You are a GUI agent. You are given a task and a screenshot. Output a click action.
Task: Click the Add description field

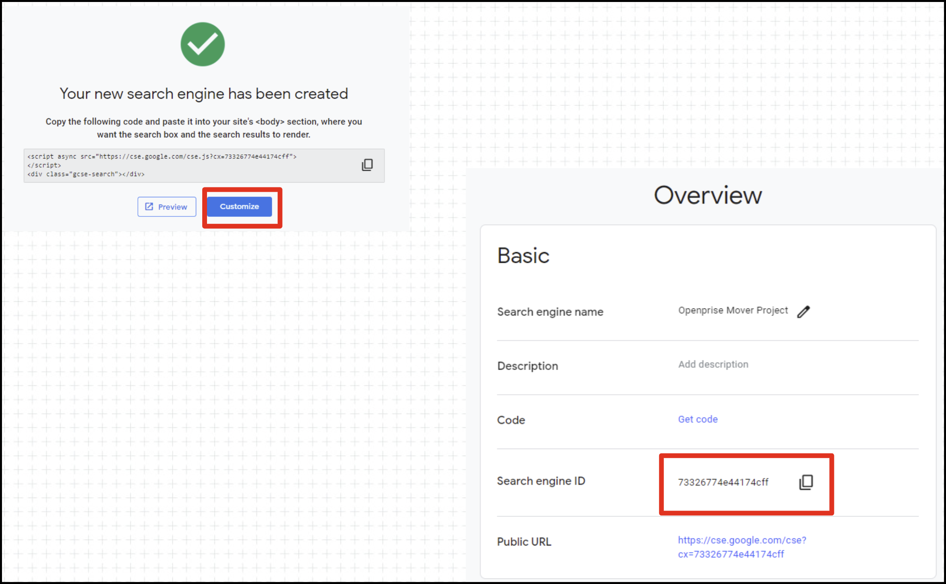coord(713,364)
